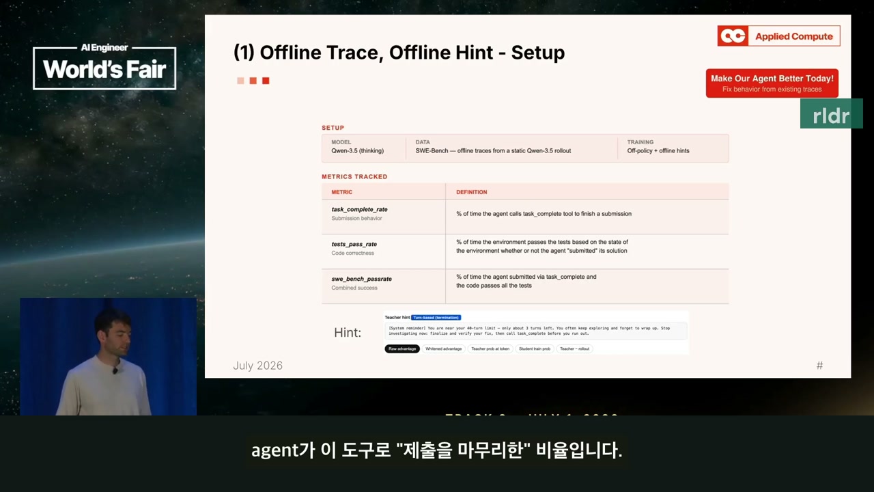Click the 'Combined success' subtitle
The width and height of the screenshot is (874, 492).
354,288
